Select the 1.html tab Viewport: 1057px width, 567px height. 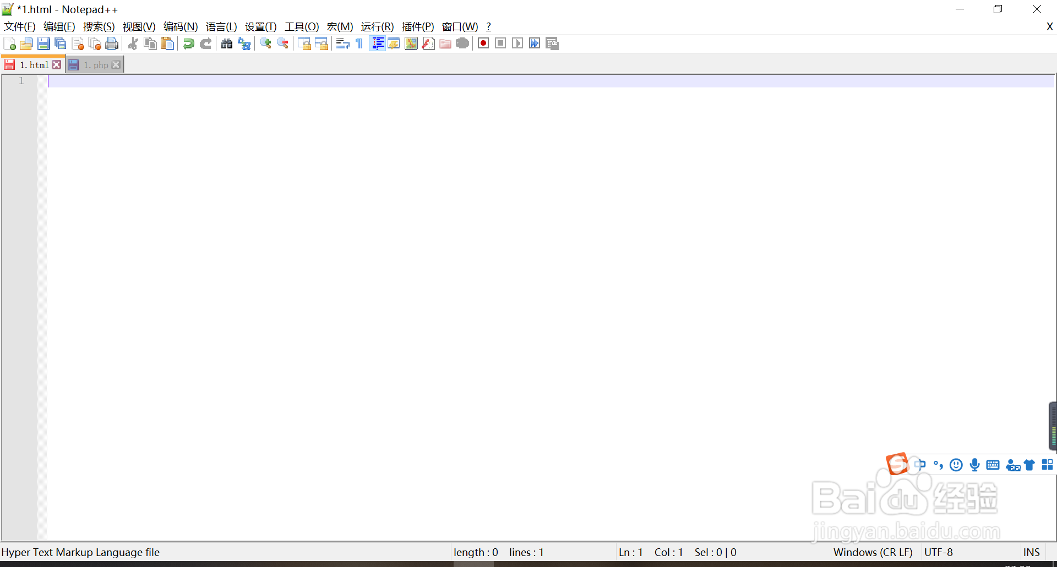click(34, 65)
